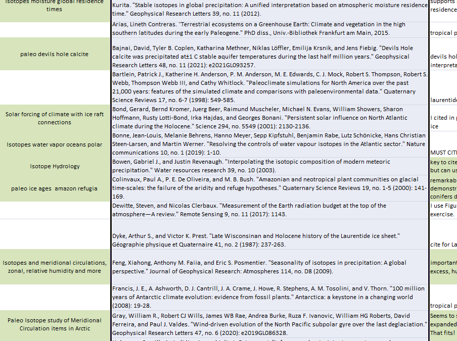Select the Feng seasonality of isotopes citation

tap(269, 267)
